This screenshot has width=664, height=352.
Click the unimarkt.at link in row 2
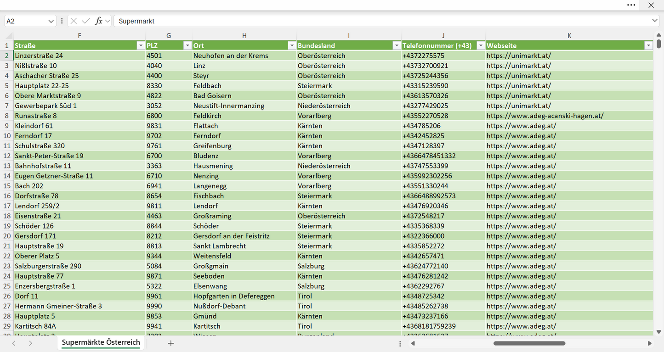[x=519, y=56]
